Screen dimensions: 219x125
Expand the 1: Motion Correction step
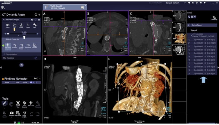pyautogui.click(x=21, y=39)
